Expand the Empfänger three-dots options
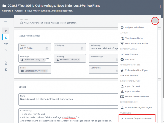Viewport: 164px width, 123px height. (47, 58)
